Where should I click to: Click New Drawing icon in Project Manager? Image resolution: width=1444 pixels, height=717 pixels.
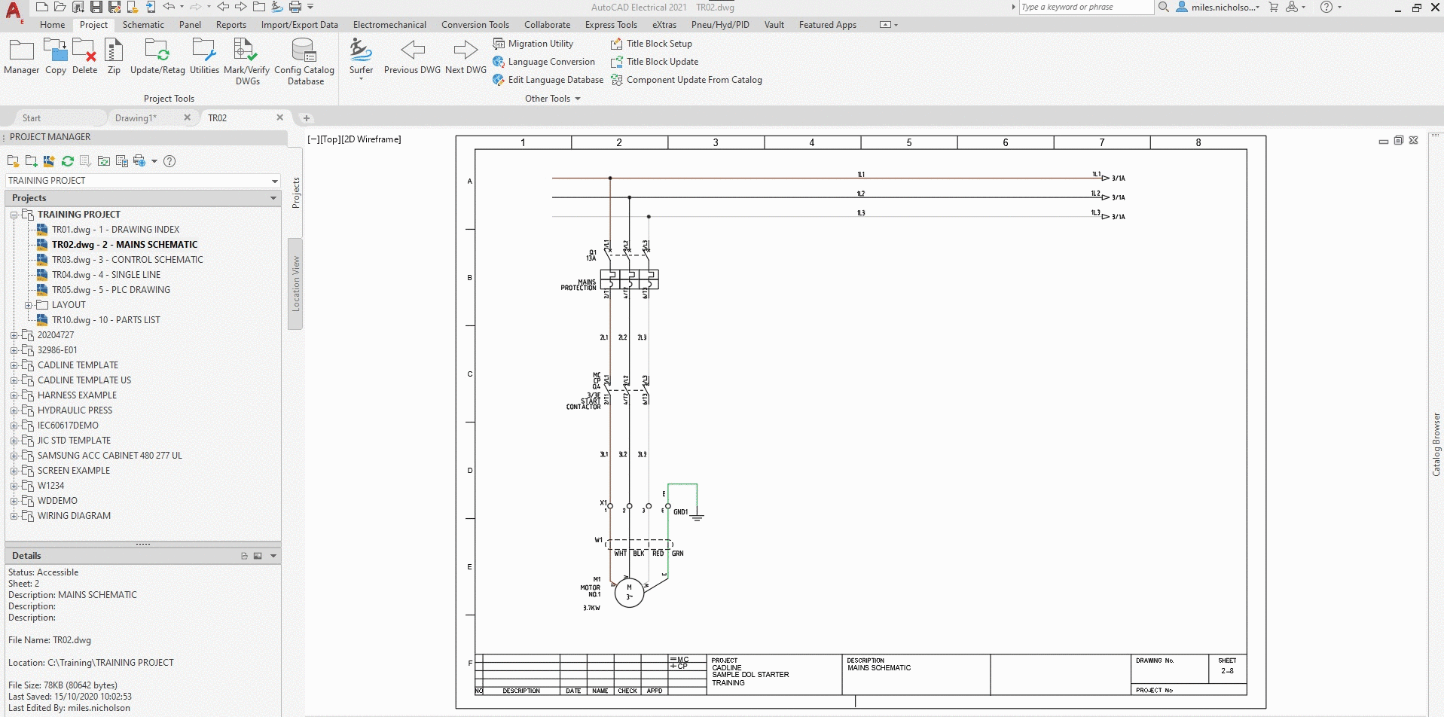49,161
